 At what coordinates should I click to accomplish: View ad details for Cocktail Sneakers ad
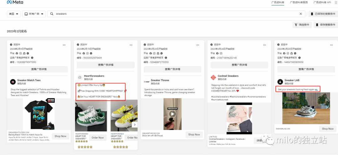click(x=239, y=65)
